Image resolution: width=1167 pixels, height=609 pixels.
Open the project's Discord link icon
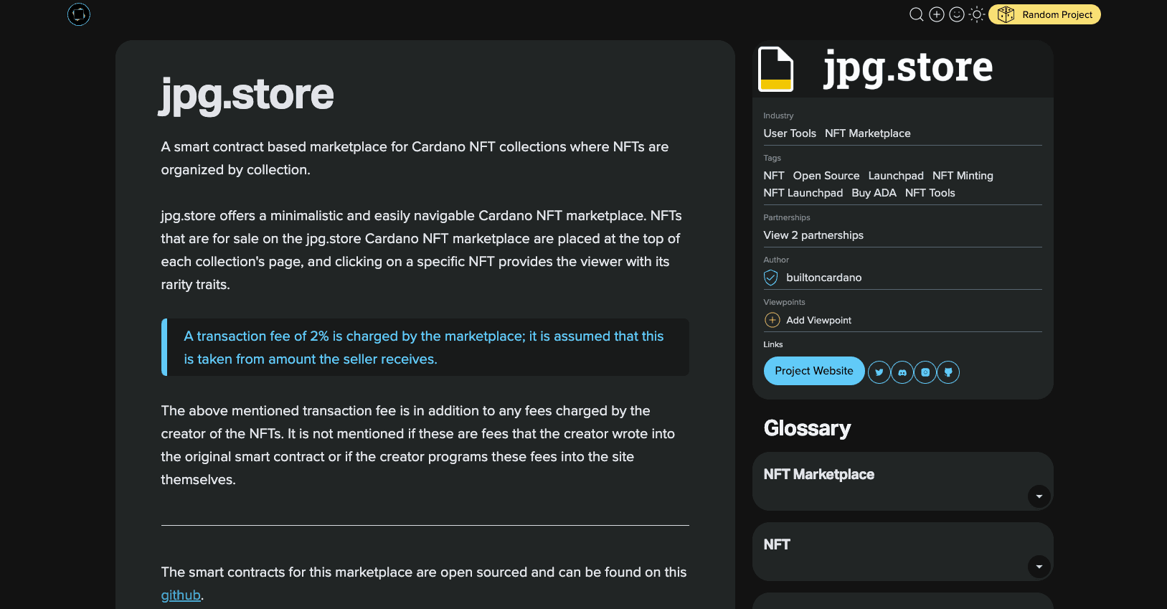tap(902, 372)
